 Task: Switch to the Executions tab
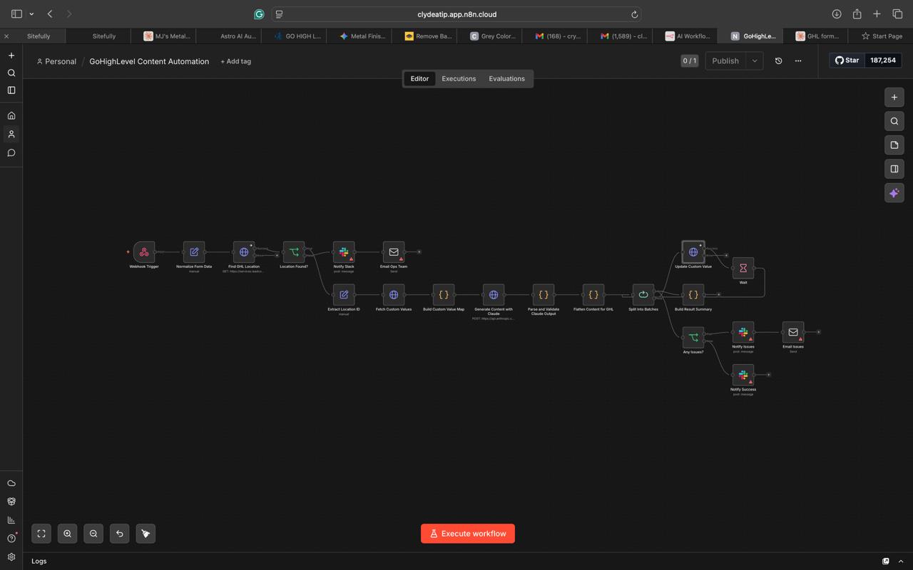[x=459, y=79]
